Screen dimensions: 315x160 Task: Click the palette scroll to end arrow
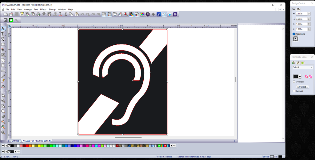[x=174, y=146]
